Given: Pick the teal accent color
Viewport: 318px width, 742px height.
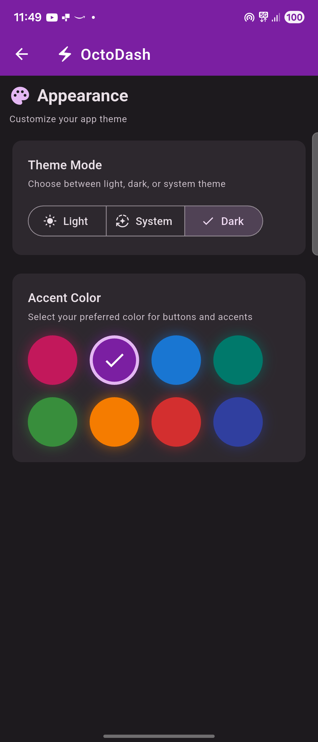Looking at the screenshot, I should (x=238, y=360).
